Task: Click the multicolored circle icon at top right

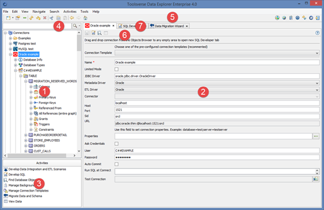Action: pos(277,18)
